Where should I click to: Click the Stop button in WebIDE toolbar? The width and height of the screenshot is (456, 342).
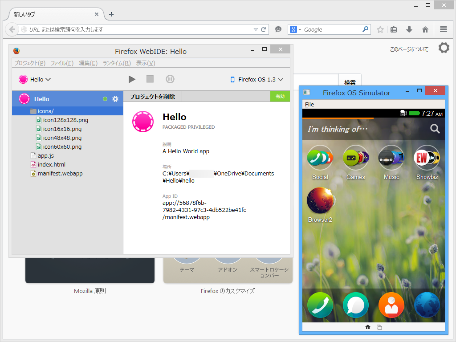point(150,79)
